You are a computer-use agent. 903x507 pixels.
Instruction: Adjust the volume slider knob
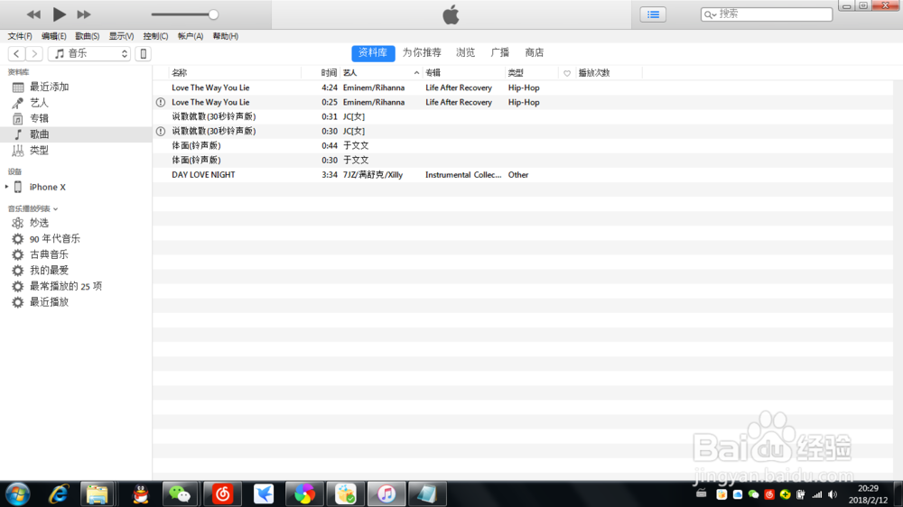[x=213, y=14]
